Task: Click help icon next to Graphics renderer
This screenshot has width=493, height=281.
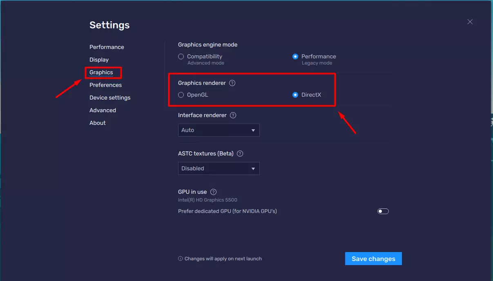Action: [x=232, y=83]
